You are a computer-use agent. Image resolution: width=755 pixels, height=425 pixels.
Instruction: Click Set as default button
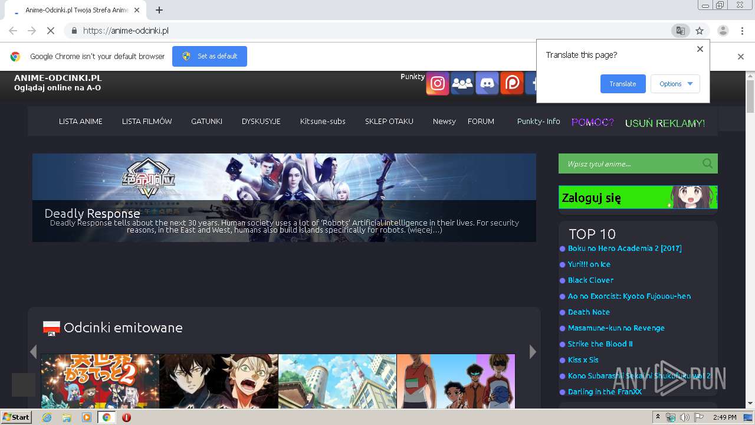(x=209, y=56)
